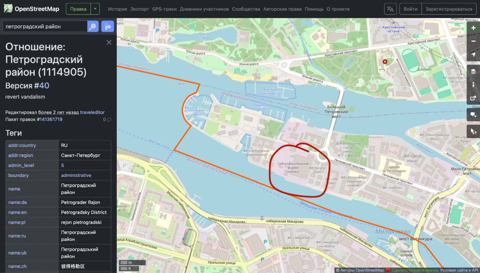
Task: Zoom out of the map
Action: [x=473, y=41]
